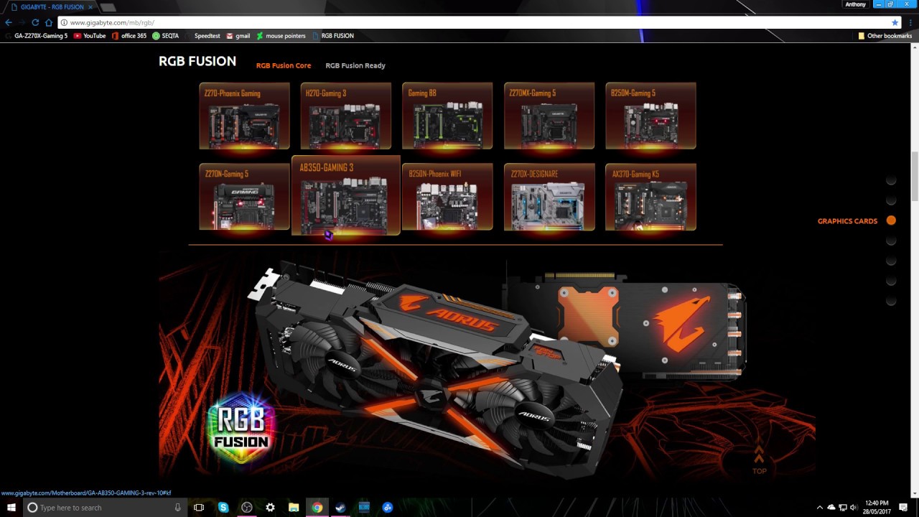Open the office 365 bookmark

(129, 36)
